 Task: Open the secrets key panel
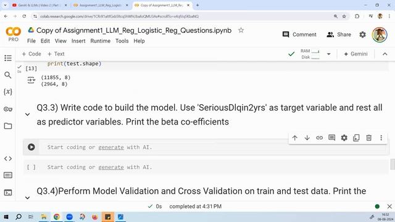click(x=8, y=109)
